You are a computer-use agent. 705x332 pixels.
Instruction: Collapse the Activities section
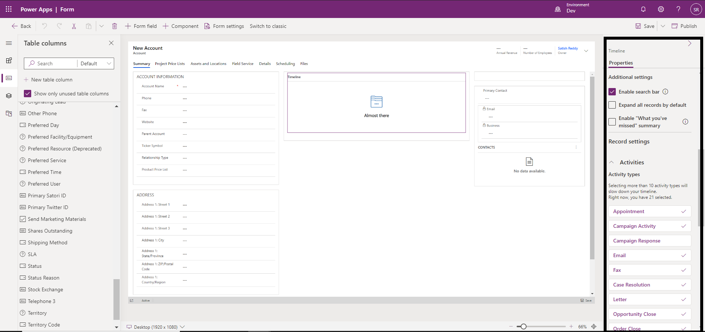point(612,162)
